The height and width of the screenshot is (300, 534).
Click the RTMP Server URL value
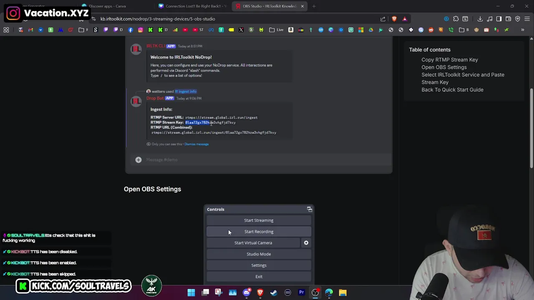pyautogui.click(x=221, y=117)
